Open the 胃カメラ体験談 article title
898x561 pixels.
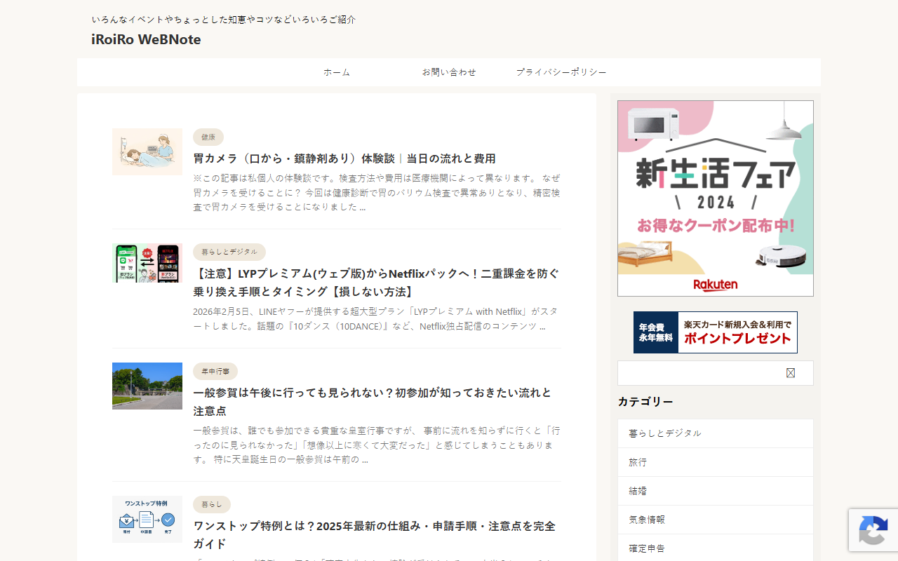click(x=344, y=158)
